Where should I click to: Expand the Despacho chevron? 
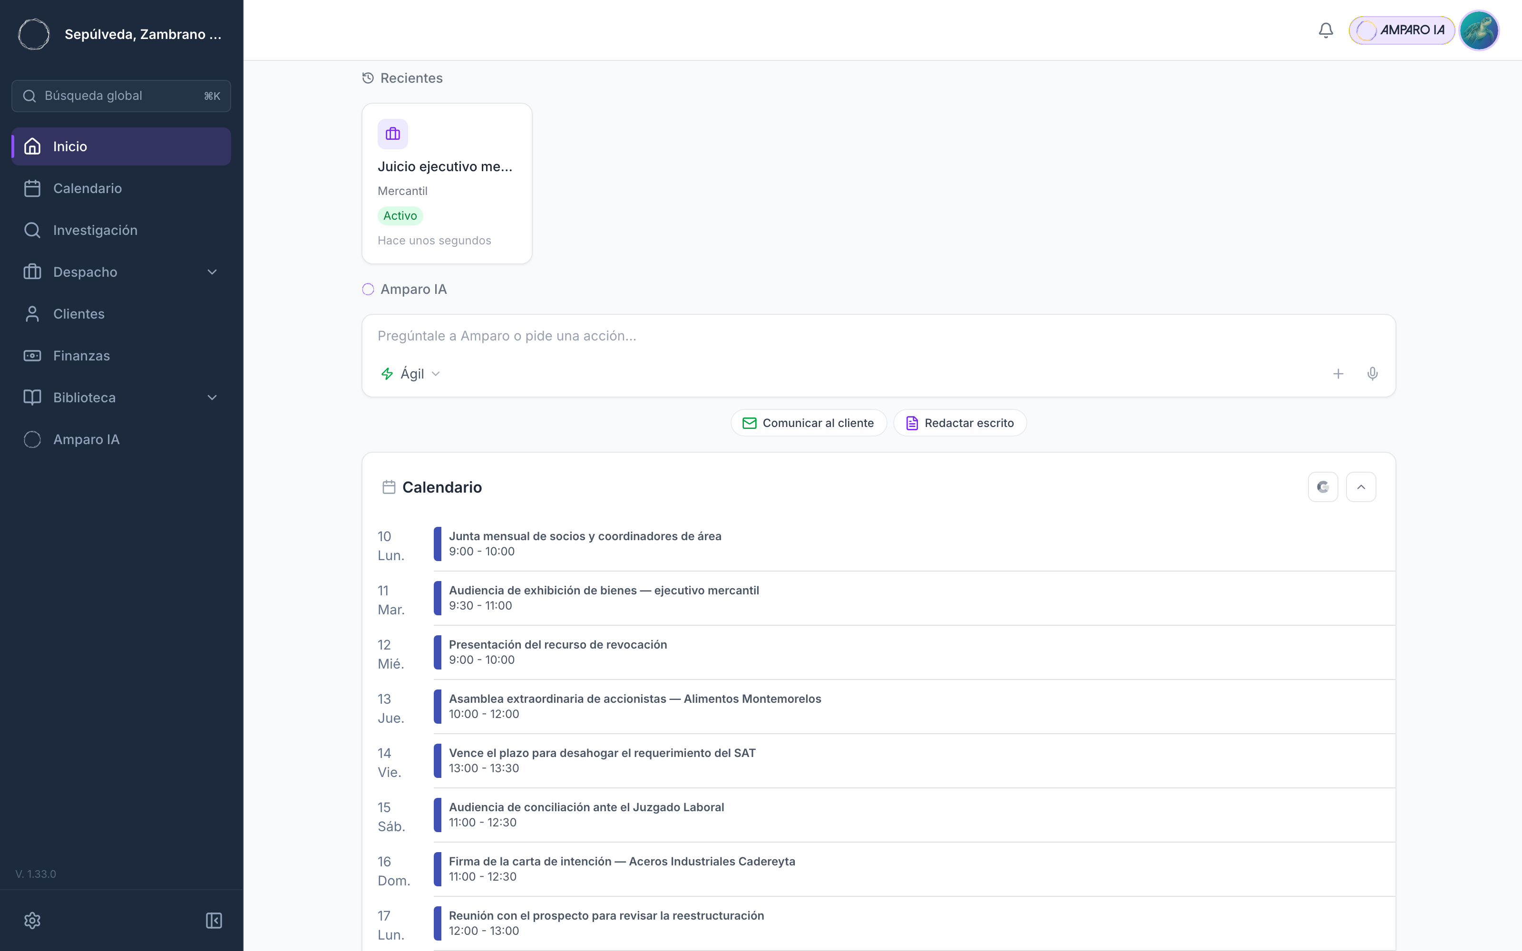click(x=212, y=272)
